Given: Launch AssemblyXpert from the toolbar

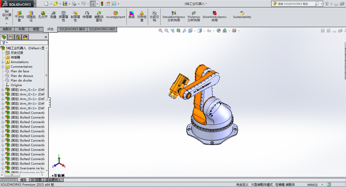Looking at the screenshot, I should (x=116, y=15).
